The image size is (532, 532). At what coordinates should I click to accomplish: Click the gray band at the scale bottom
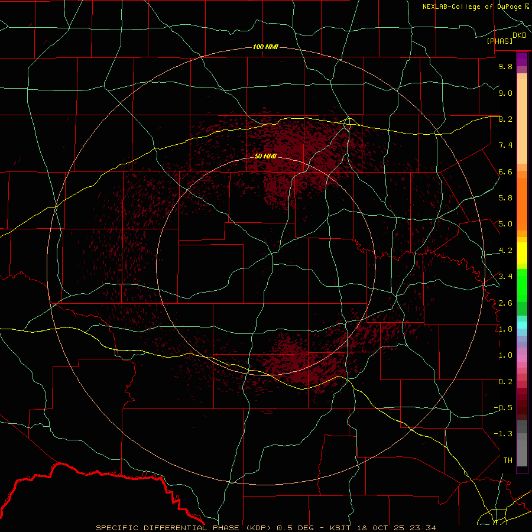(522, 443)
